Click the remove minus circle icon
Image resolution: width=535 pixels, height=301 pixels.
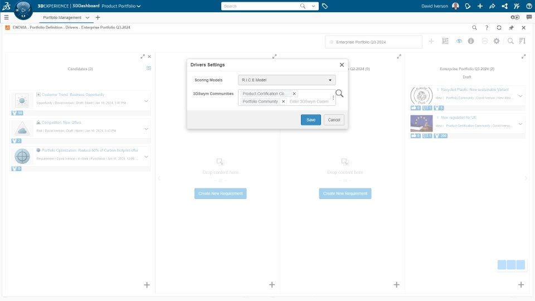(484, 41)
